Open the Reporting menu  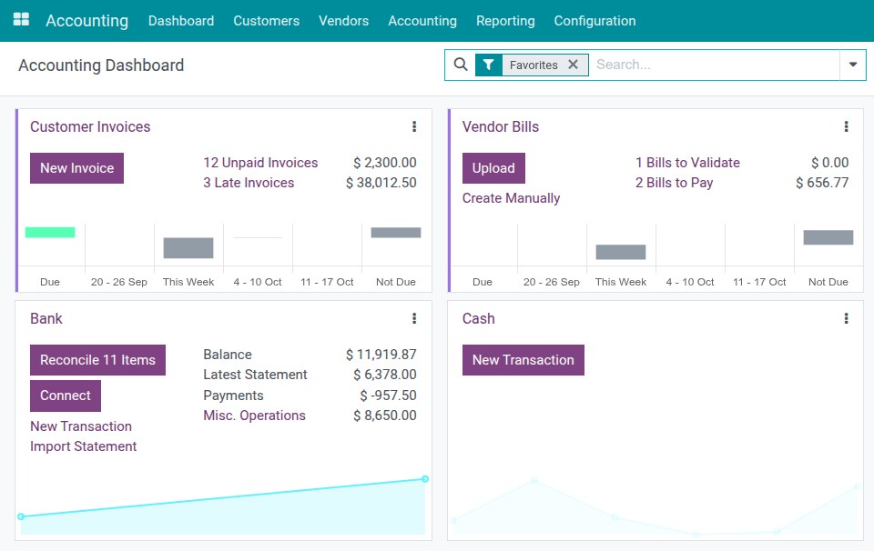pos(505,21)
